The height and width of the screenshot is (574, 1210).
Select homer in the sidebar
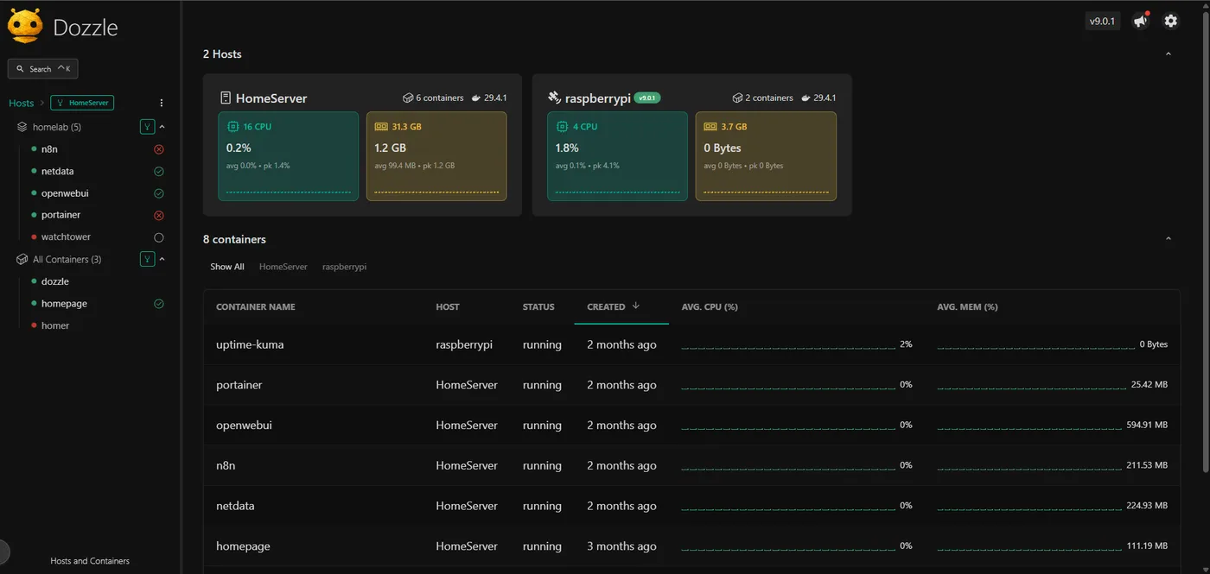[54, 325]
